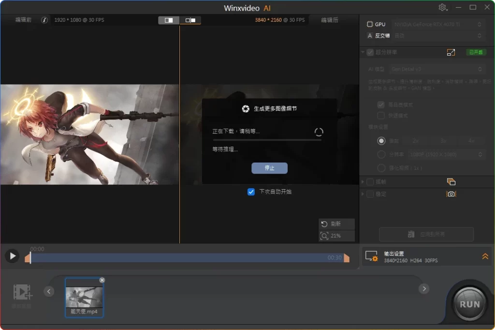Image resolution: width=495 pixels, height=330 pixels.
Task: Open the AI model Gen Detail v3 dropdown
Action: click(x=437, y=69)
